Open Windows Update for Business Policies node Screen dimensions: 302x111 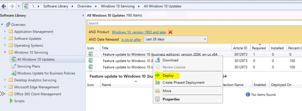(x=46, y=73)
